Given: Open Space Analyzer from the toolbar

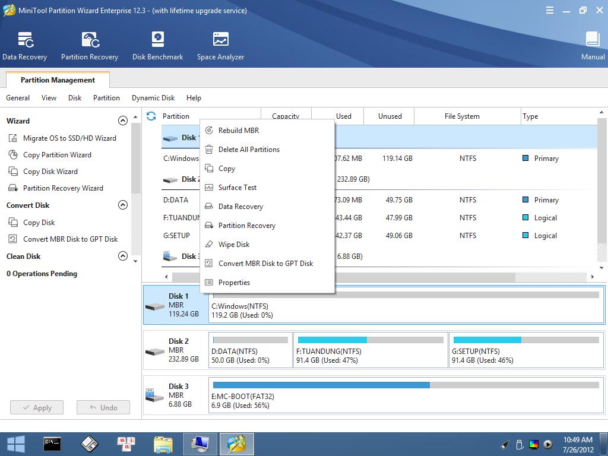Looking at the screenshot, I should pyautogui.click(x=220, y=40).
